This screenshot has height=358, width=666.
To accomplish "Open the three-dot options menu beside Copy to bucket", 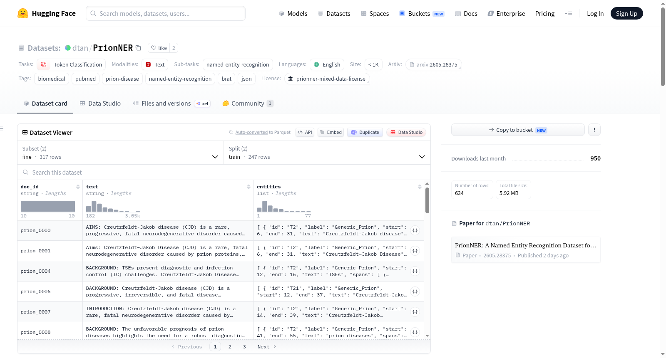I will point(594,130).
